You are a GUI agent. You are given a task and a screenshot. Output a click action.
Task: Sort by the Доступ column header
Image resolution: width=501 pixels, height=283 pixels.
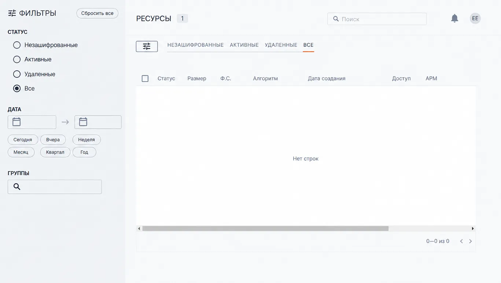click(401, 79)
